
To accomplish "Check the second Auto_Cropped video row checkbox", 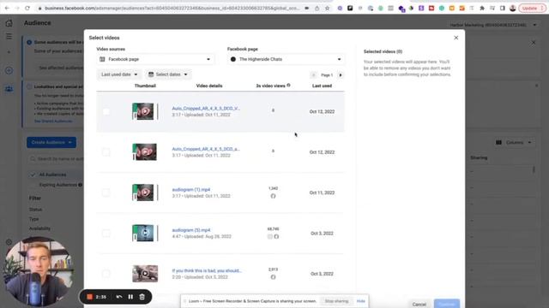I will pyautogui.click(x=106, y=152).
